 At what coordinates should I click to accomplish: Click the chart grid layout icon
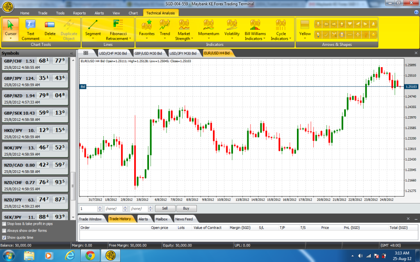(86, 53)
